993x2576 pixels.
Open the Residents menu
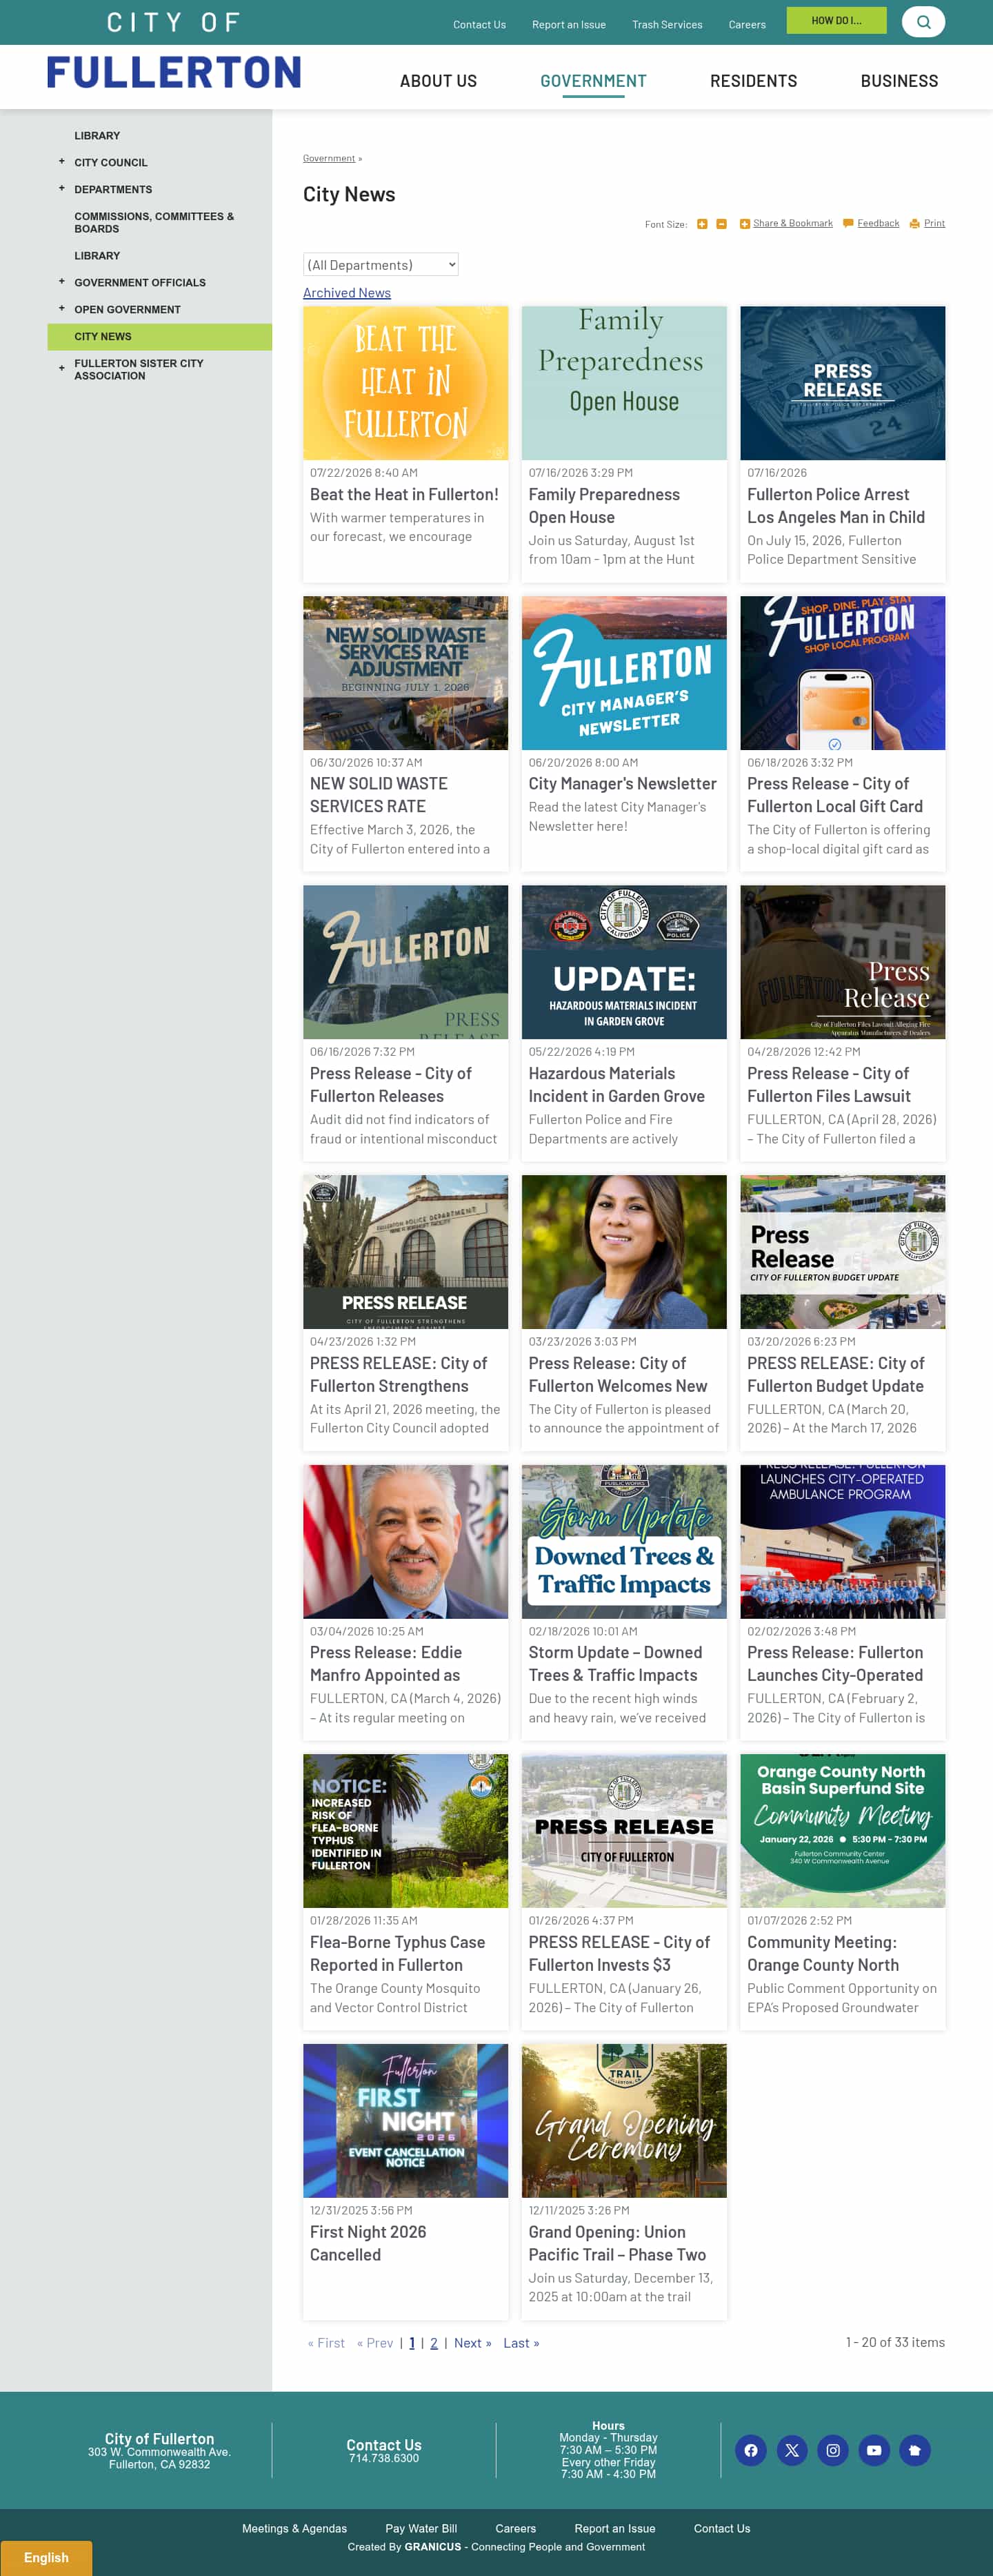[753, 81]
